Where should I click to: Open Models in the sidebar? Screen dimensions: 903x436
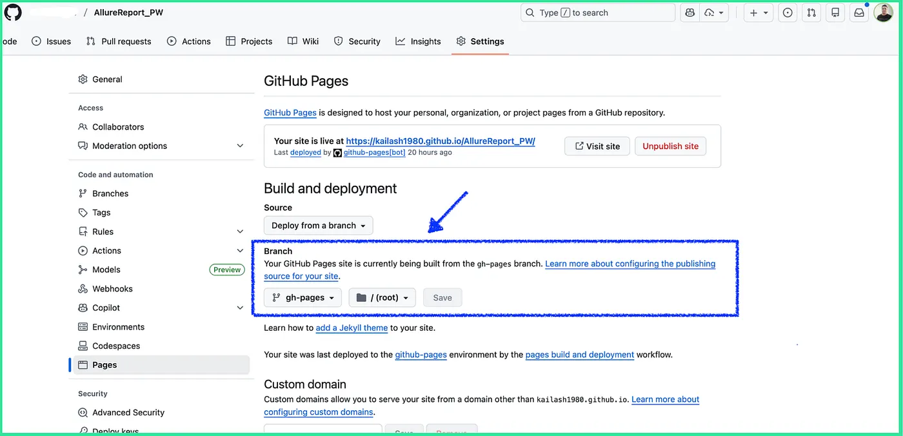click(106, 270)
